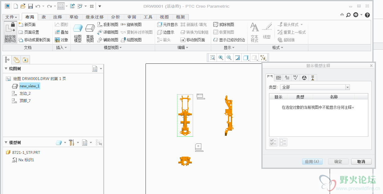Select 左边_2 view in drawing tree
Screen dimensions: 383x194
[25, 93]
